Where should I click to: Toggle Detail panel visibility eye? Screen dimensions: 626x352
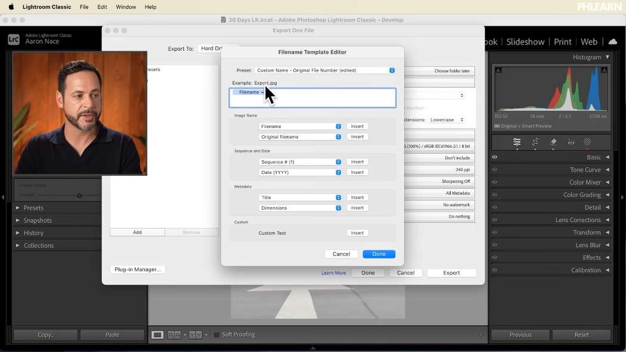(495, 207)
